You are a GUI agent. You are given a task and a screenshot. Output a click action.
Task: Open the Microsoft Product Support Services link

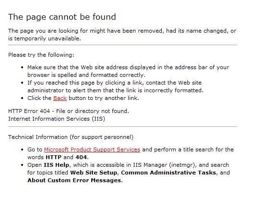(92, 149)
